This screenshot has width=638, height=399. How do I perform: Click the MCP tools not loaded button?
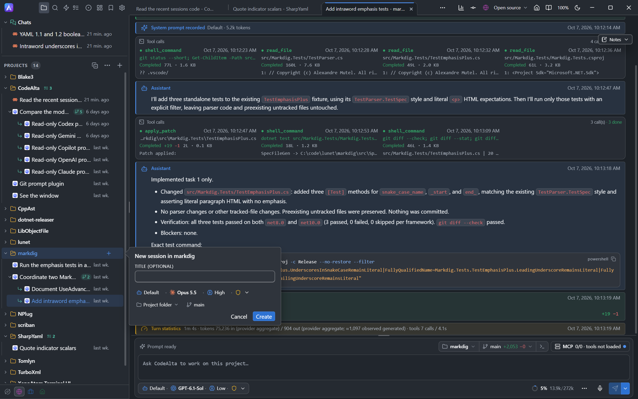(x=590, y=347)
